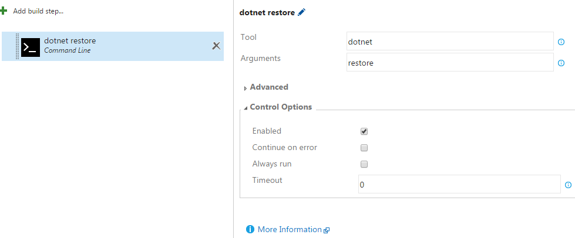The width and height of the screenshot is (575, 238).
Task: Click the pencil icon to rename step
Action: coord(302,12)
